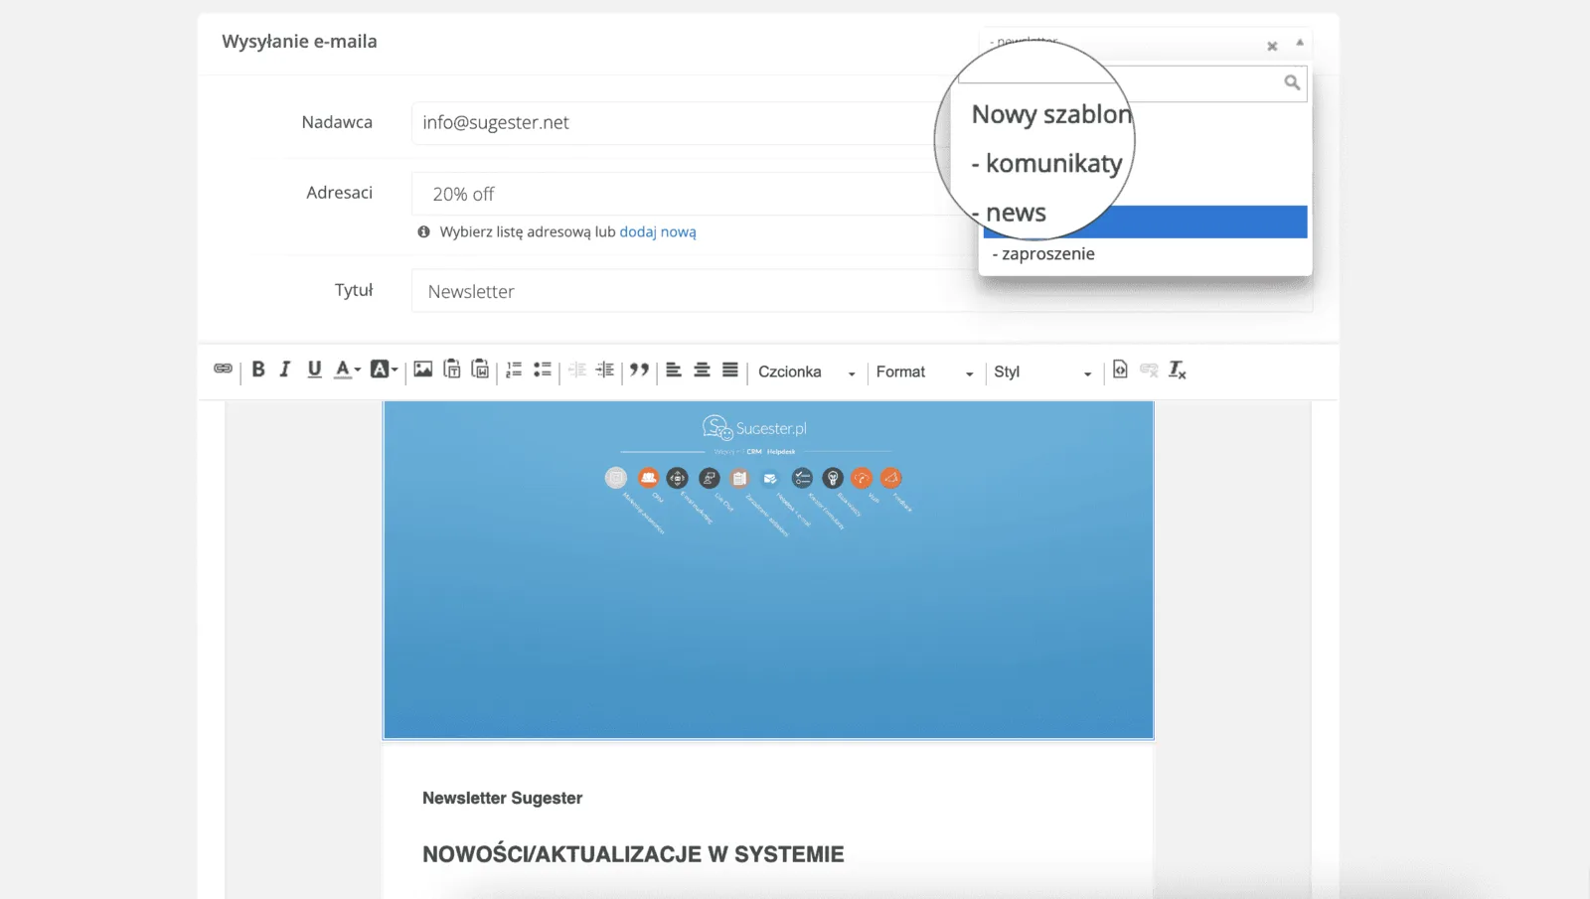Click the magnifier icon in template search
Screen dimensions: 1590x899
1292,82
